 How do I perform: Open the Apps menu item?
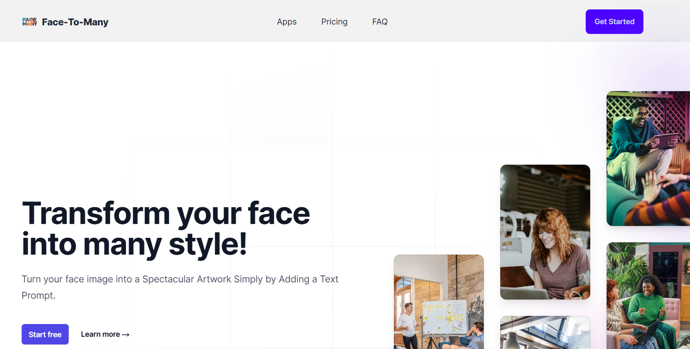[x=286, y=22]
